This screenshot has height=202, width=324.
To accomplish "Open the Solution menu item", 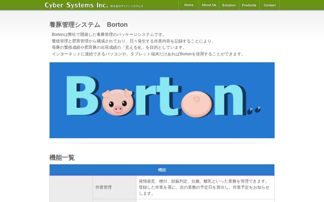I will coord(229,5).
